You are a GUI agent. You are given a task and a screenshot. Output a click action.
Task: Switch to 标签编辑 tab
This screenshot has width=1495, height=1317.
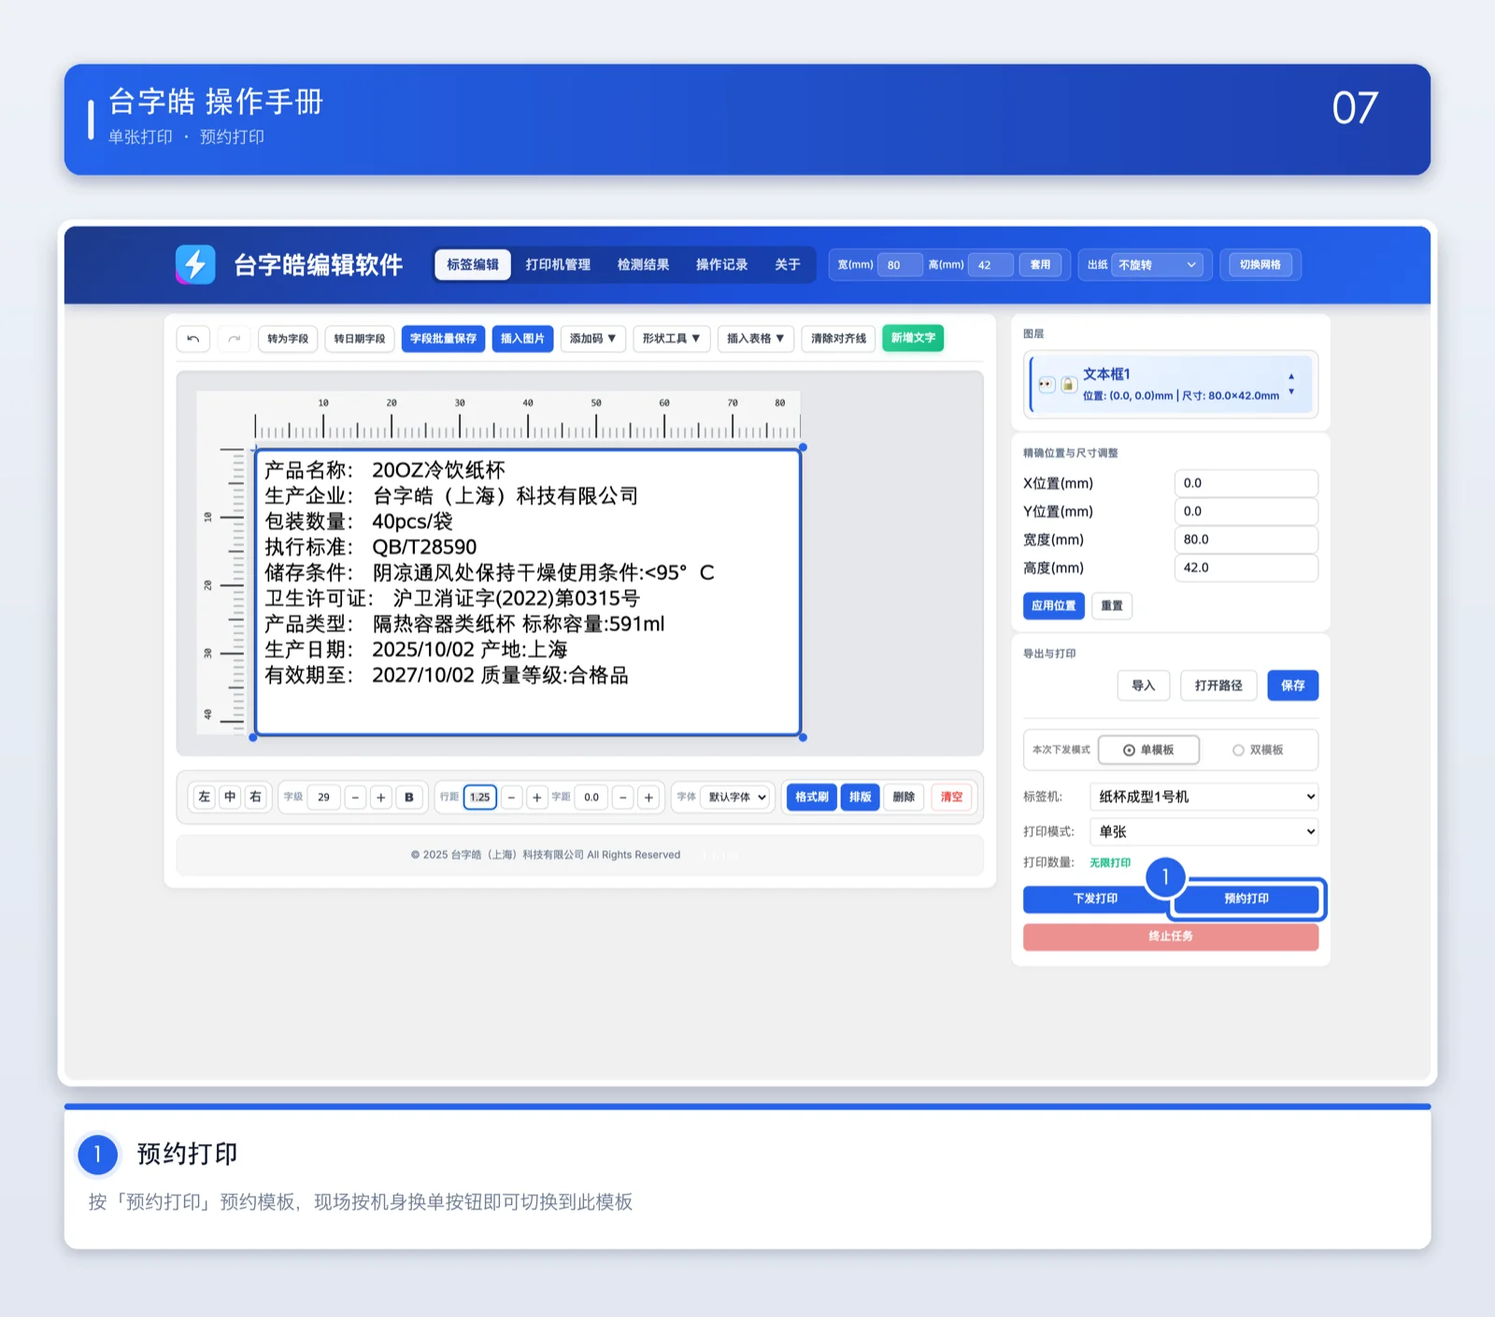(x=473, y=264)
